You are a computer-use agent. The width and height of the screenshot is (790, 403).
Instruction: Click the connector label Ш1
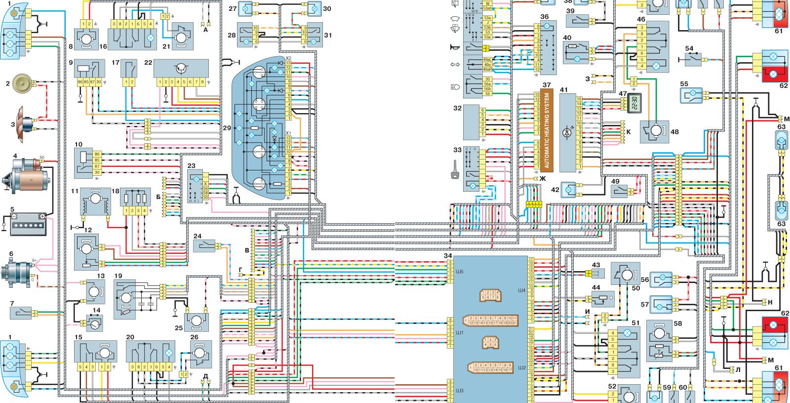tap(459, 333)
